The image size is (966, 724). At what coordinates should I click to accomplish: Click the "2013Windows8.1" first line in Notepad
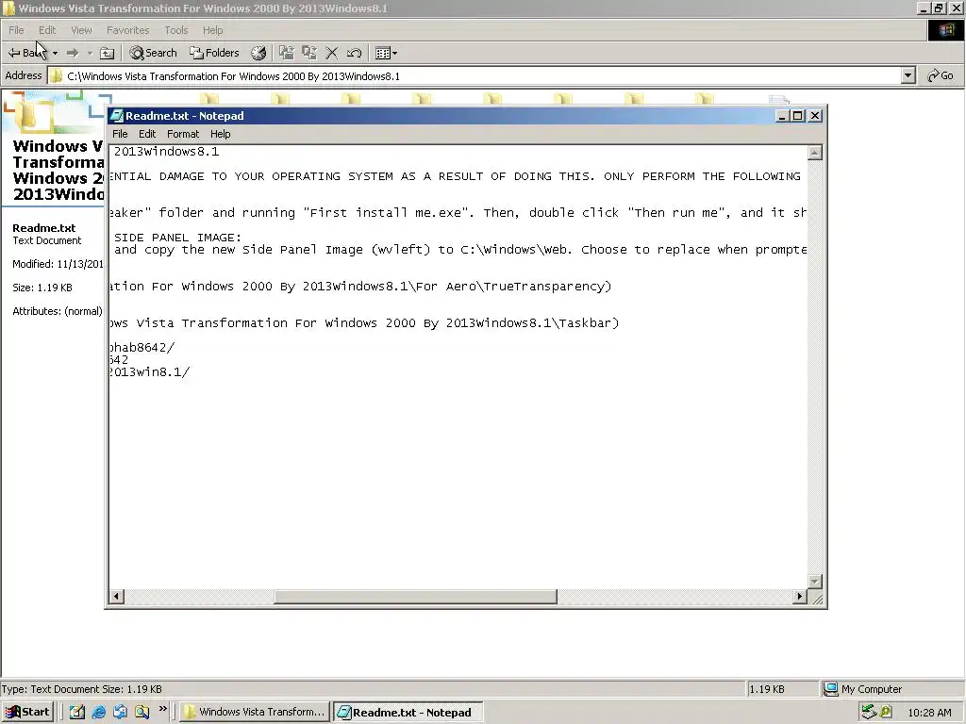pos(166,152)
